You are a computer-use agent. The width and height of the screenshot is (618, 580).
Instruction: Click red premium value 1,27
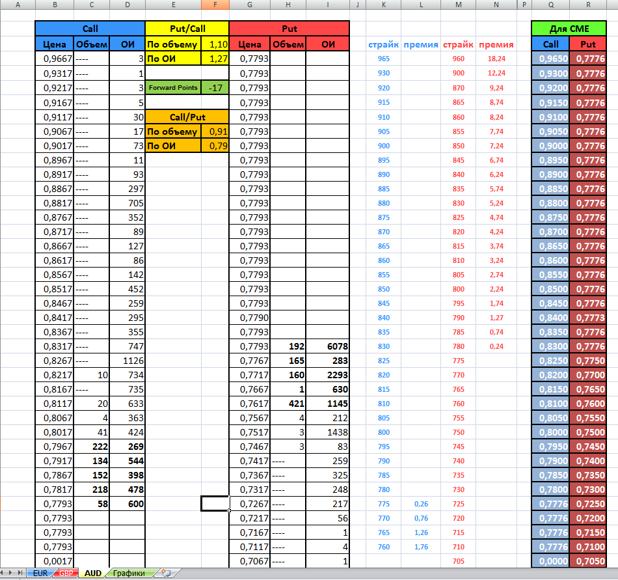(x=496, y=318)
